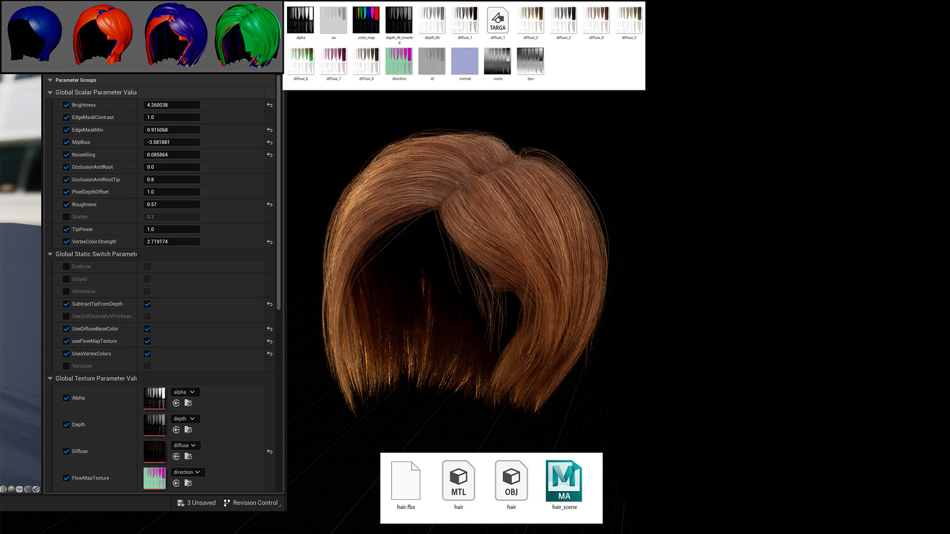This screenshot has height=534, width=950.
Task: Open the direction texture dropdown
Action: click(187, 472)
